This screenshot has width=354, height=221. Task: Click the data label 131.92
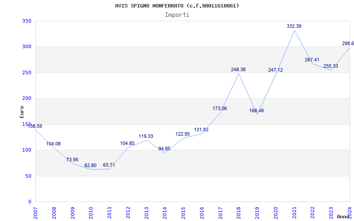tap(201, 130)
